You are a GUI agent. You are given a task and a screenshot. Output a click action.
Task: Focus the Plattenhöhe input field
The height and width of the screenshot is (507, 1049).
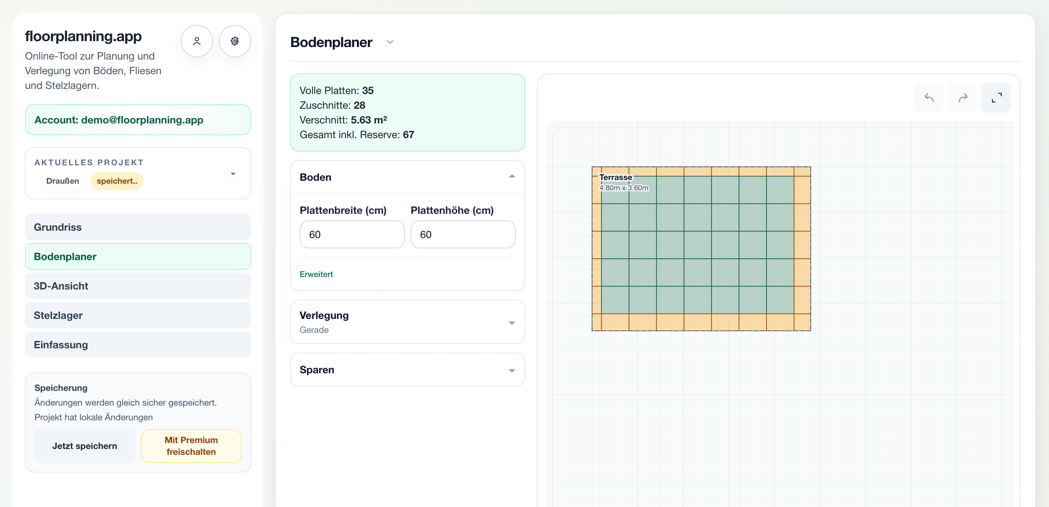click(x=463, y=234)
